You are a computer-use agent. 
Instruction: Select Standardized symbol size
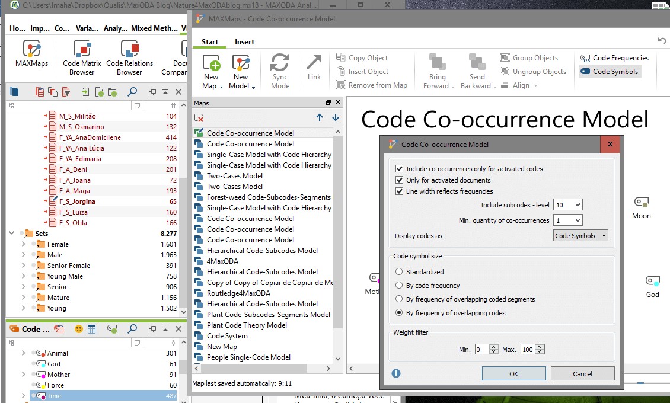pos(399,271)
